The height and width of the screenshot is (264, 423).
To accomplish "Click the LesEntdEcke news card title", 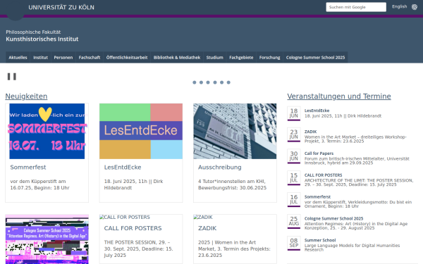I will (123, 168).
